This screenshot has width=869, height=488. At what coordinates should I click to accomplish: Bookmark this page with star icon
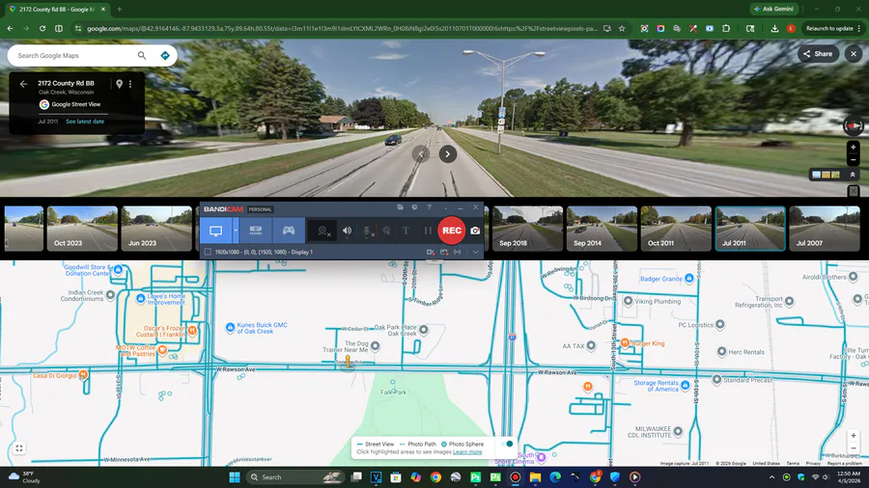coord(622,28)
